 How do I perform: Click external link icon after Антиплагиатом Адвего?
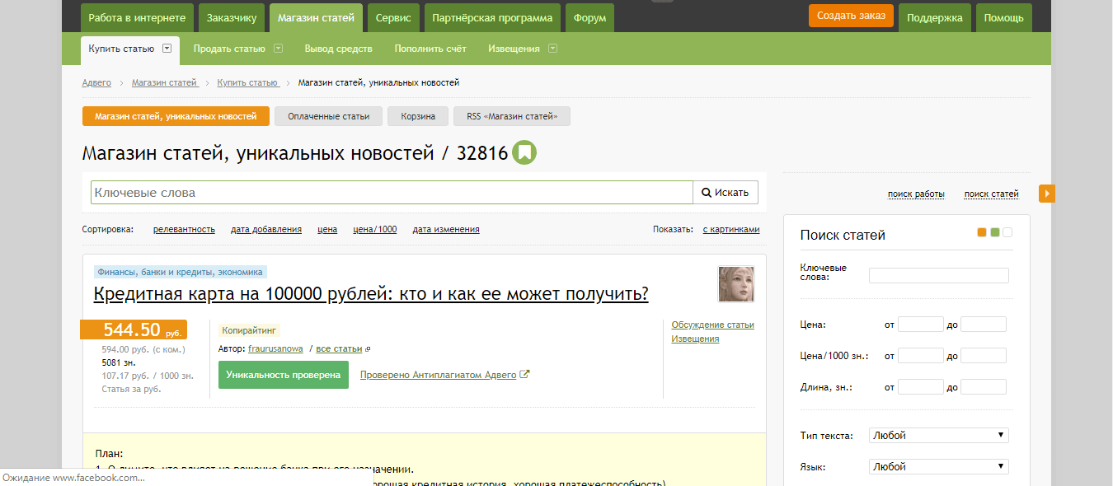(x=525, y=375)
